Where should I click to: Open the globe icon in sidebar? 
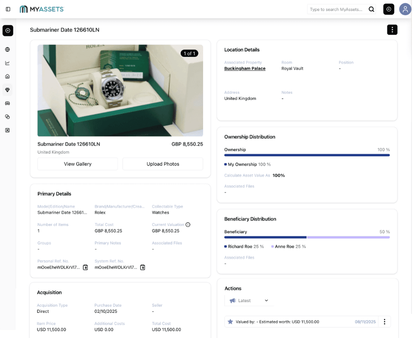click(x=7, y=50)
